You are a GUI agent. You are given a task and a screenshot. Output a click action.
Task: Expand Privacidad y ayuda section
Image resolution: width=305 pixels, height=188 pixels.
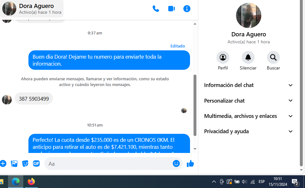(248, 131)
